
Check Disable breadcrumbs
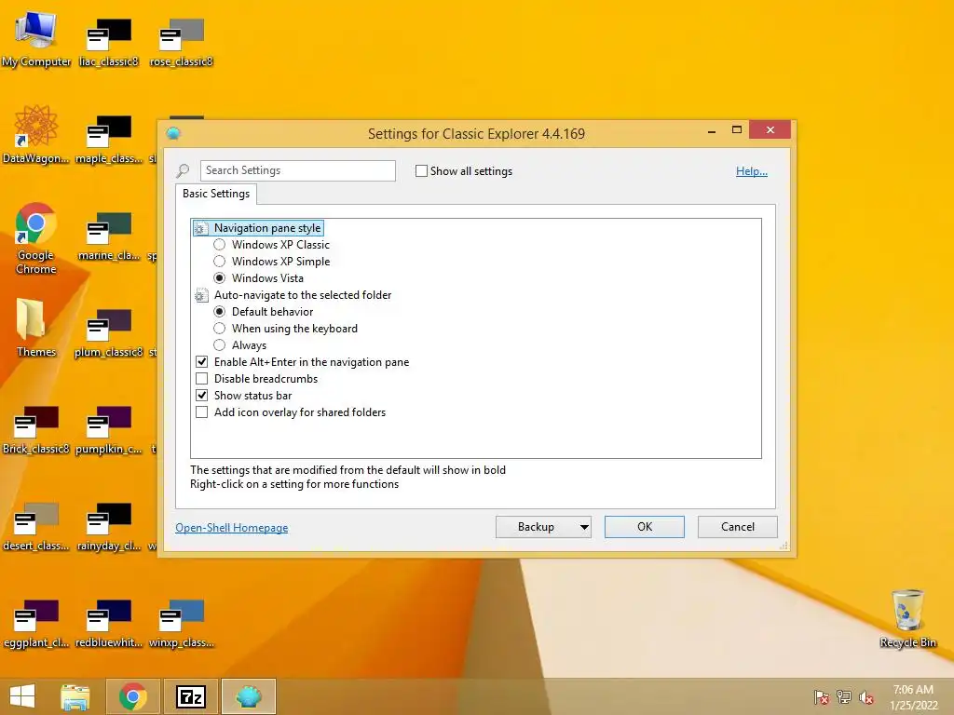coord(202,379)
